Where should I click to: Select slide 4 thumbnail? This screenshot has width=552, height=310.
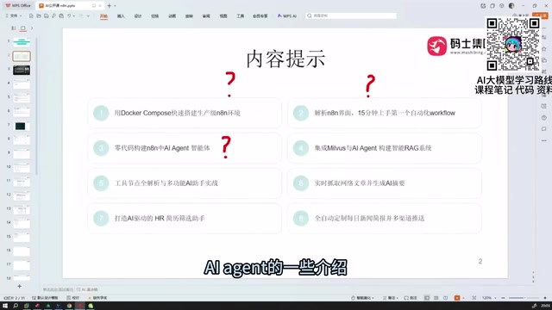click(x=22, y=84)
